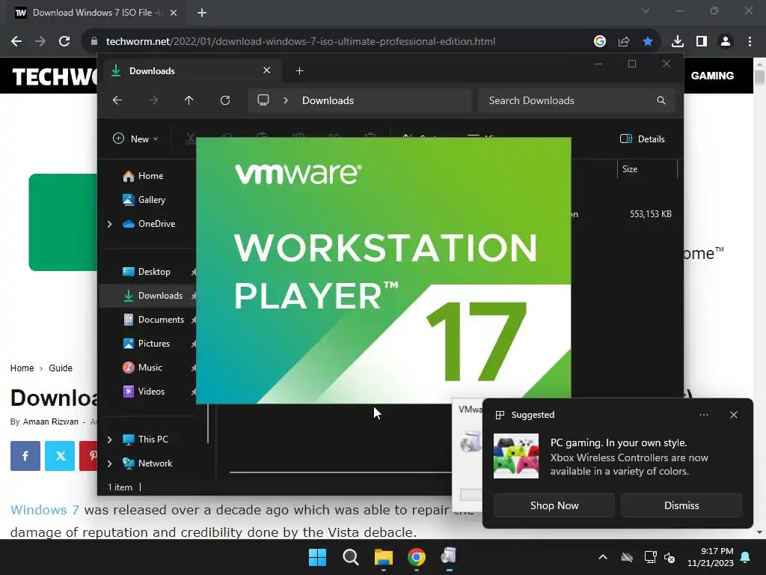Image resolution: width=766 pixels, height=575 pixels.
Task: Click the VMware Workstation Player splash
Action: 384,270
